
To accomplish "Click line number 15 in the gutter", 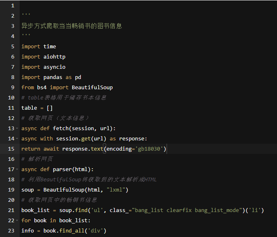I will pos(11,149).
